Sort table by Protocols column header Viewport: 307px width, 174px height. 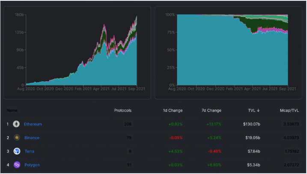tap(123, 110)
